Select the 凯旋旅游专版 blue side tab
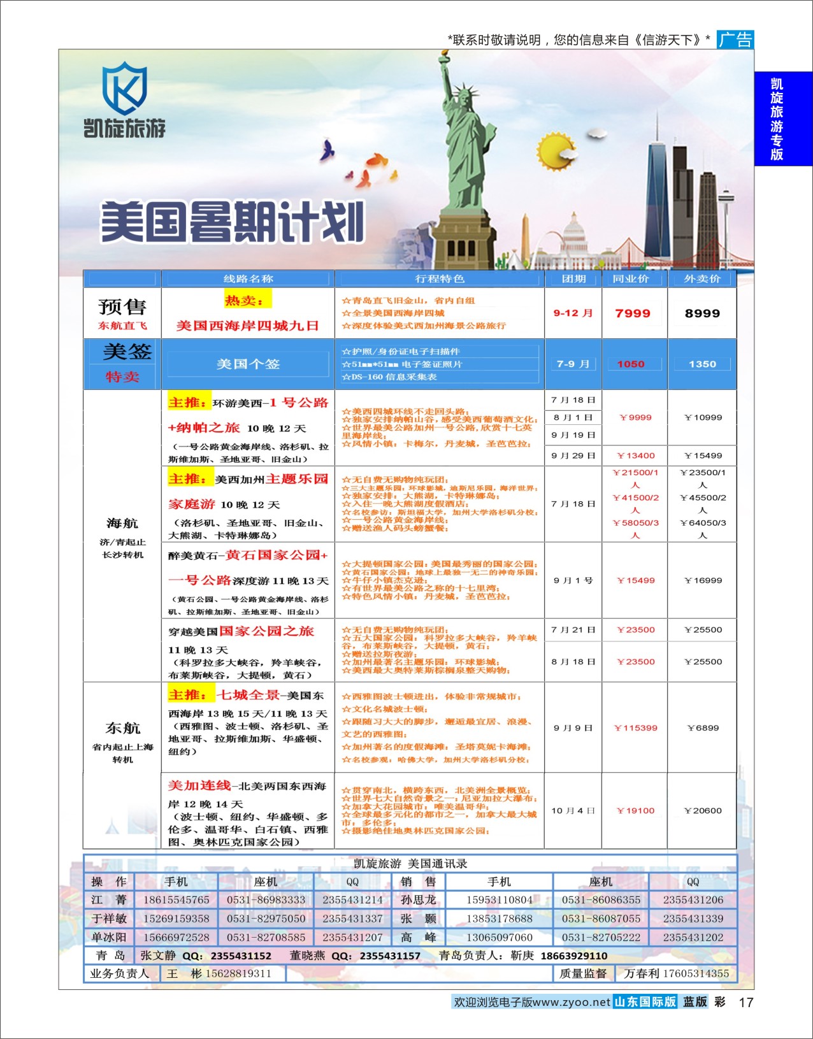This screenshot has height=1039, width=813. pos(783,119)
